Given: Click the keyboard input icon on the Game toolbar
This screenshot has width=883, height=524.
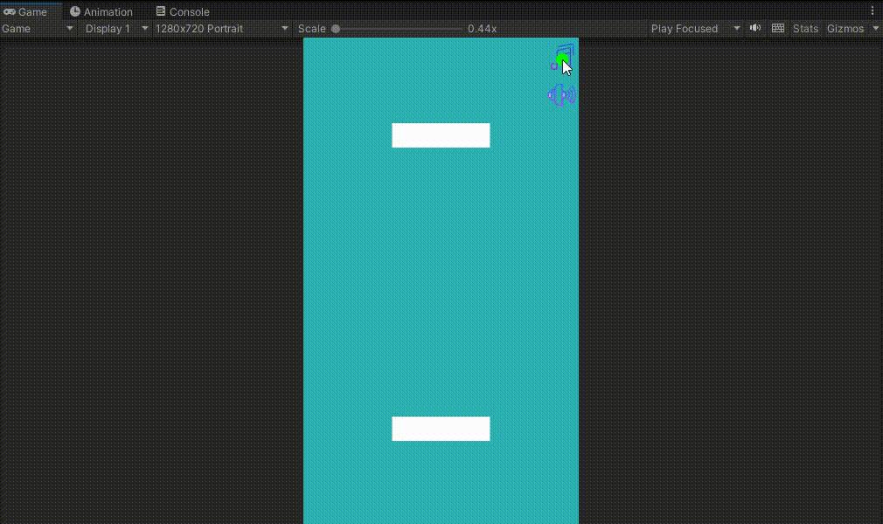Looking at the screenshot, I should [777, 28].
